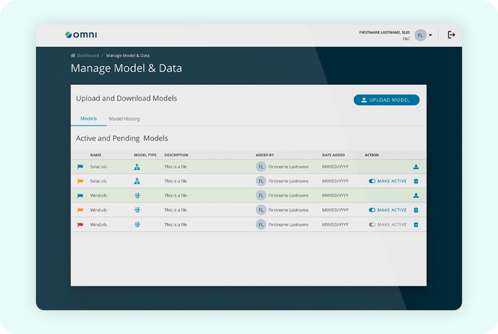Toggle Make Active on orange-flagged Solar.xls
Image resolution: width=498 pixels, height=334 pixels.
pyautogui.click(x=387, y=181)
